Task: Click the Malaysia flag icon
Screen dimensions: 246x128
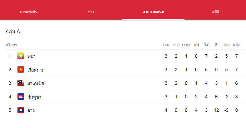Action: (21, 83)
